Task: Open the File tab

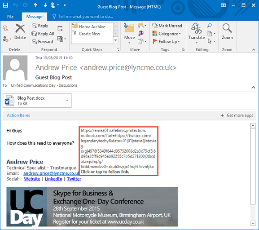Action: (10, 17)
